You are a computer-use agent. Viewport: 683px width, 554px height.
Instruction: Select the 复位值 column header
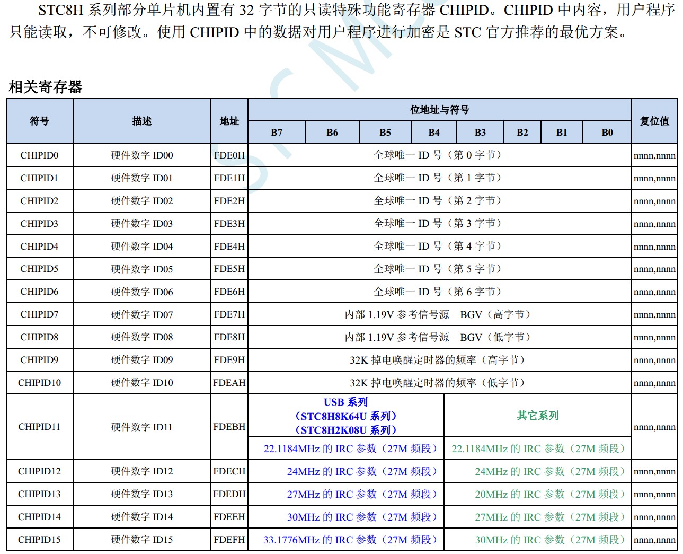[654, 121]
